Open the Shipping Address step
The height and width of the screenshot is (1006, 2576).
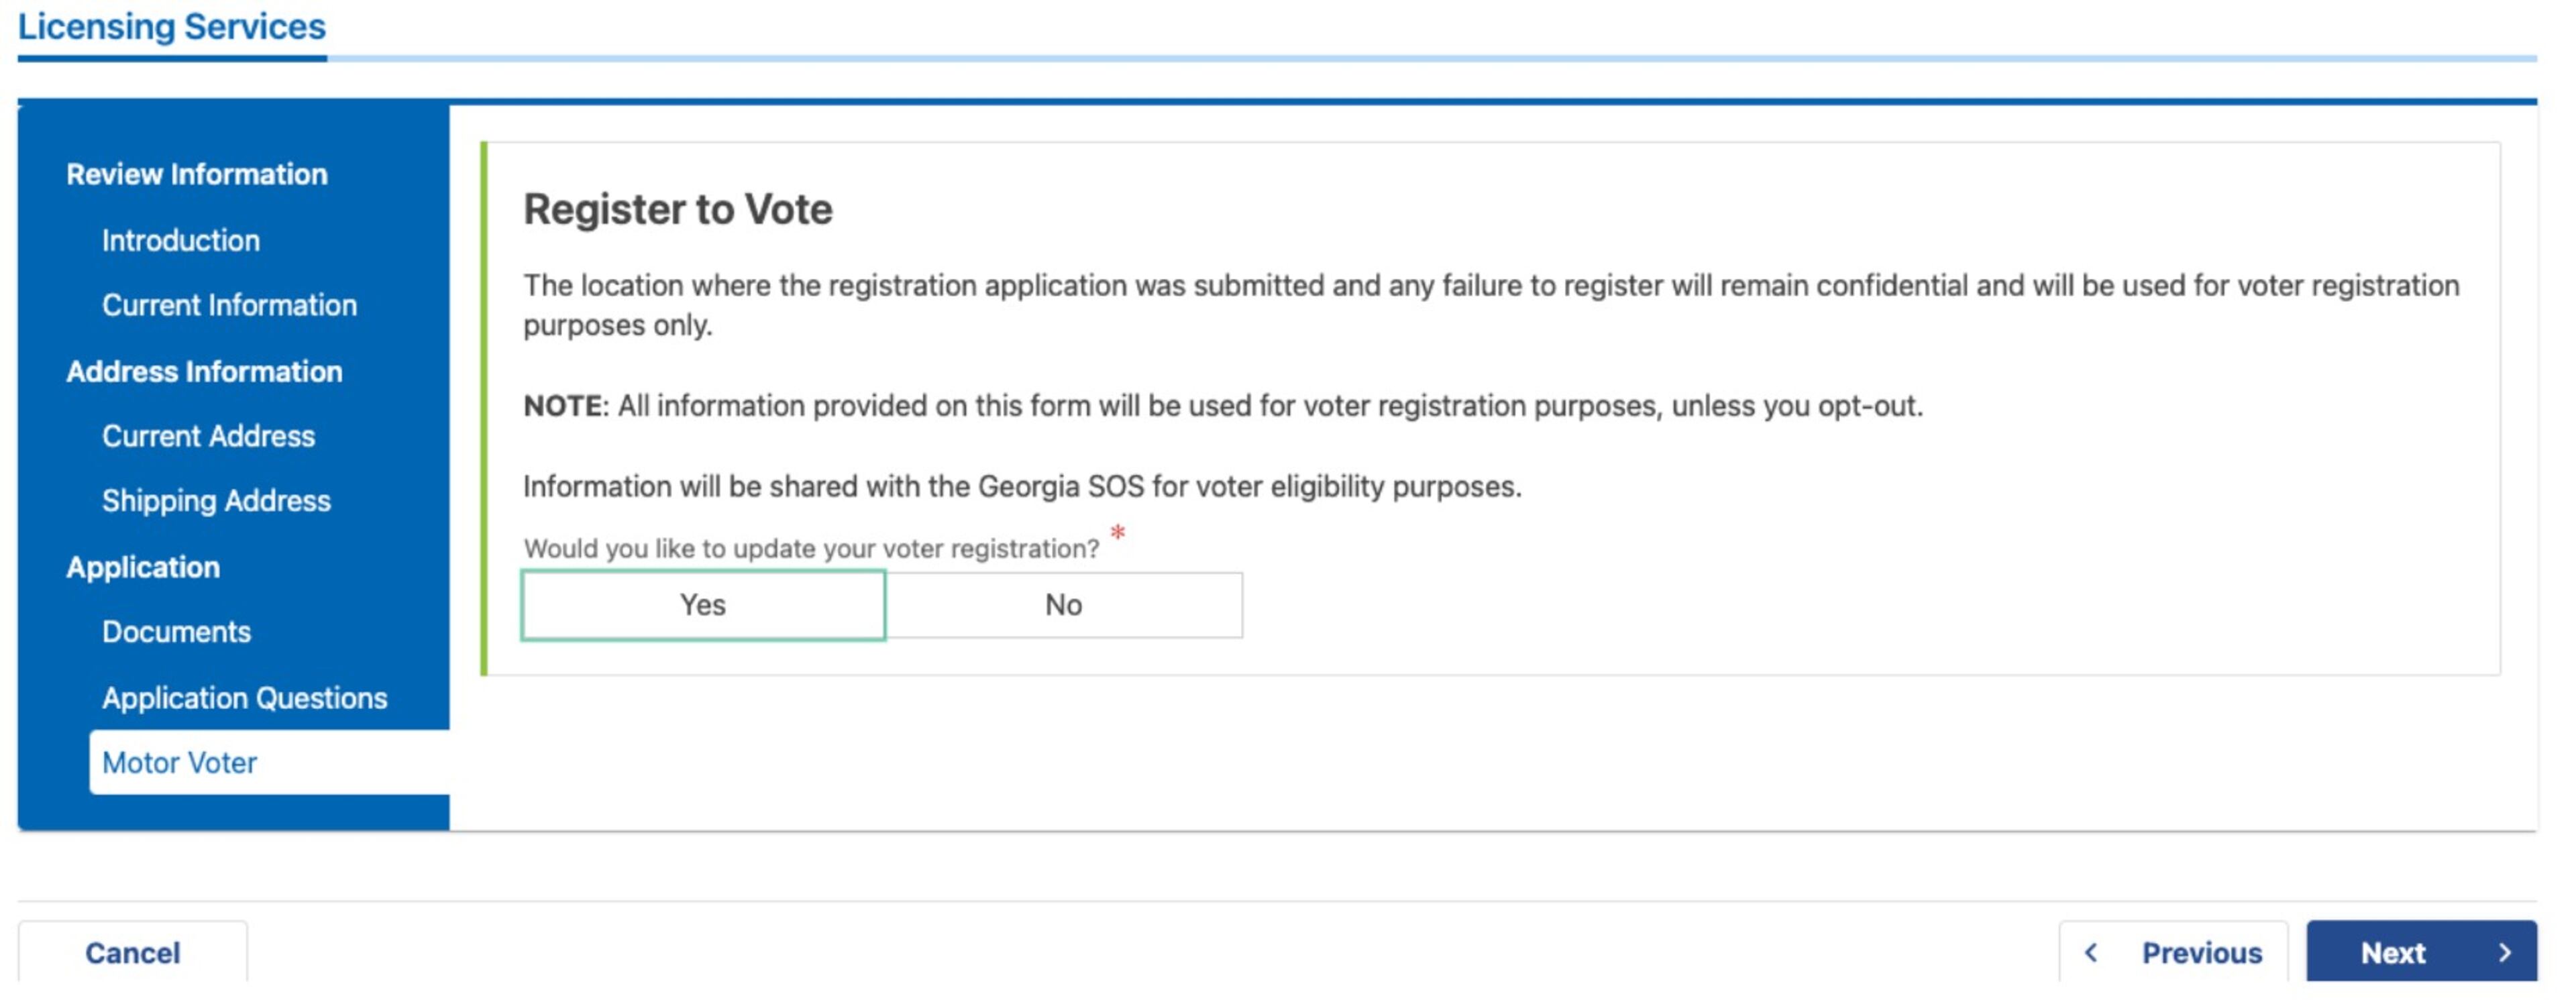216,500
